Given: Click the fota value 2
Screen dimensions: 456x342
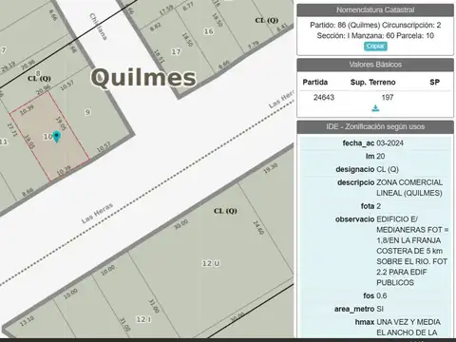Looking at the screenshot, I should point(379,206).
